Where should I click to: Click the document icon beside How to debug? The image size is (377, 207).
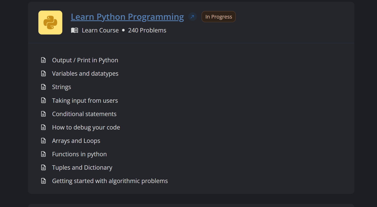(x=44, y=127)
